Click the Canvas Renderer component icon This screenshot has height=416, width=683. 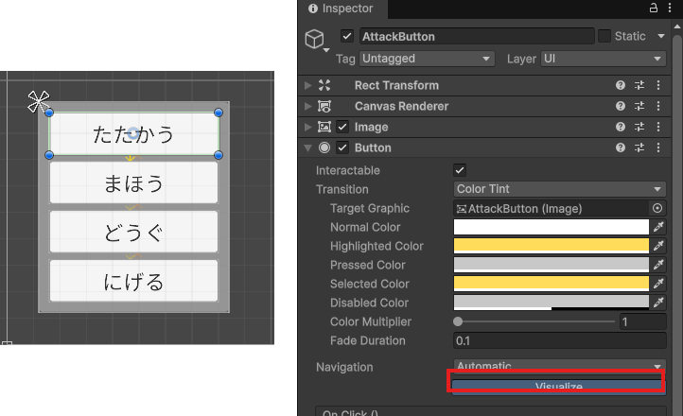(x=324, y=106)
